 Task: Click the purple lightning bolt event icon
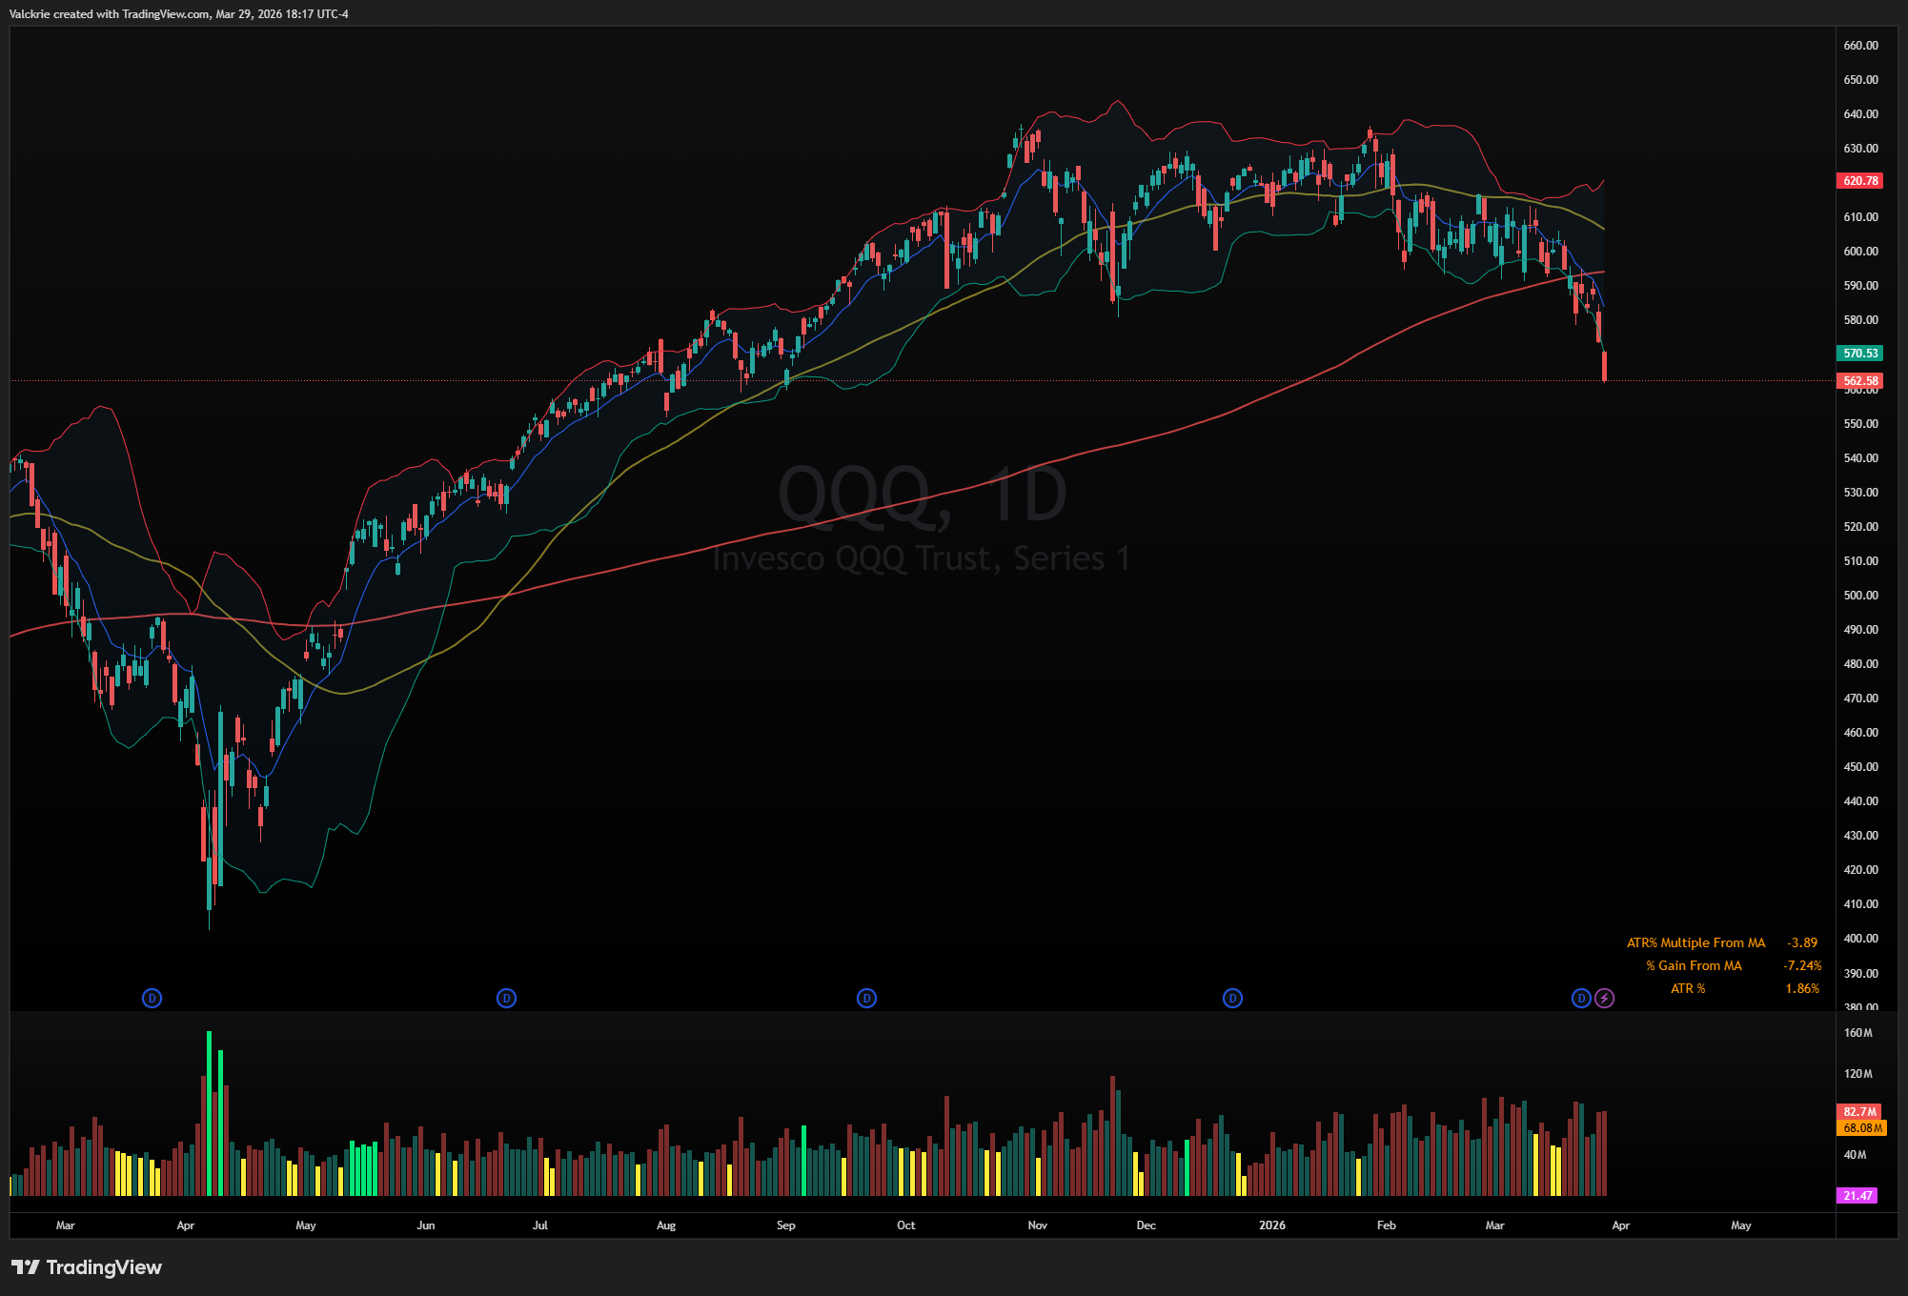[1605, 998]
